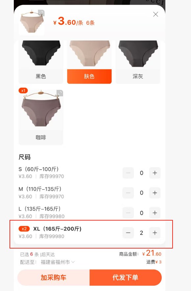Add one more XL item
The image size is (191, 291).
click(x=155, y=233)
